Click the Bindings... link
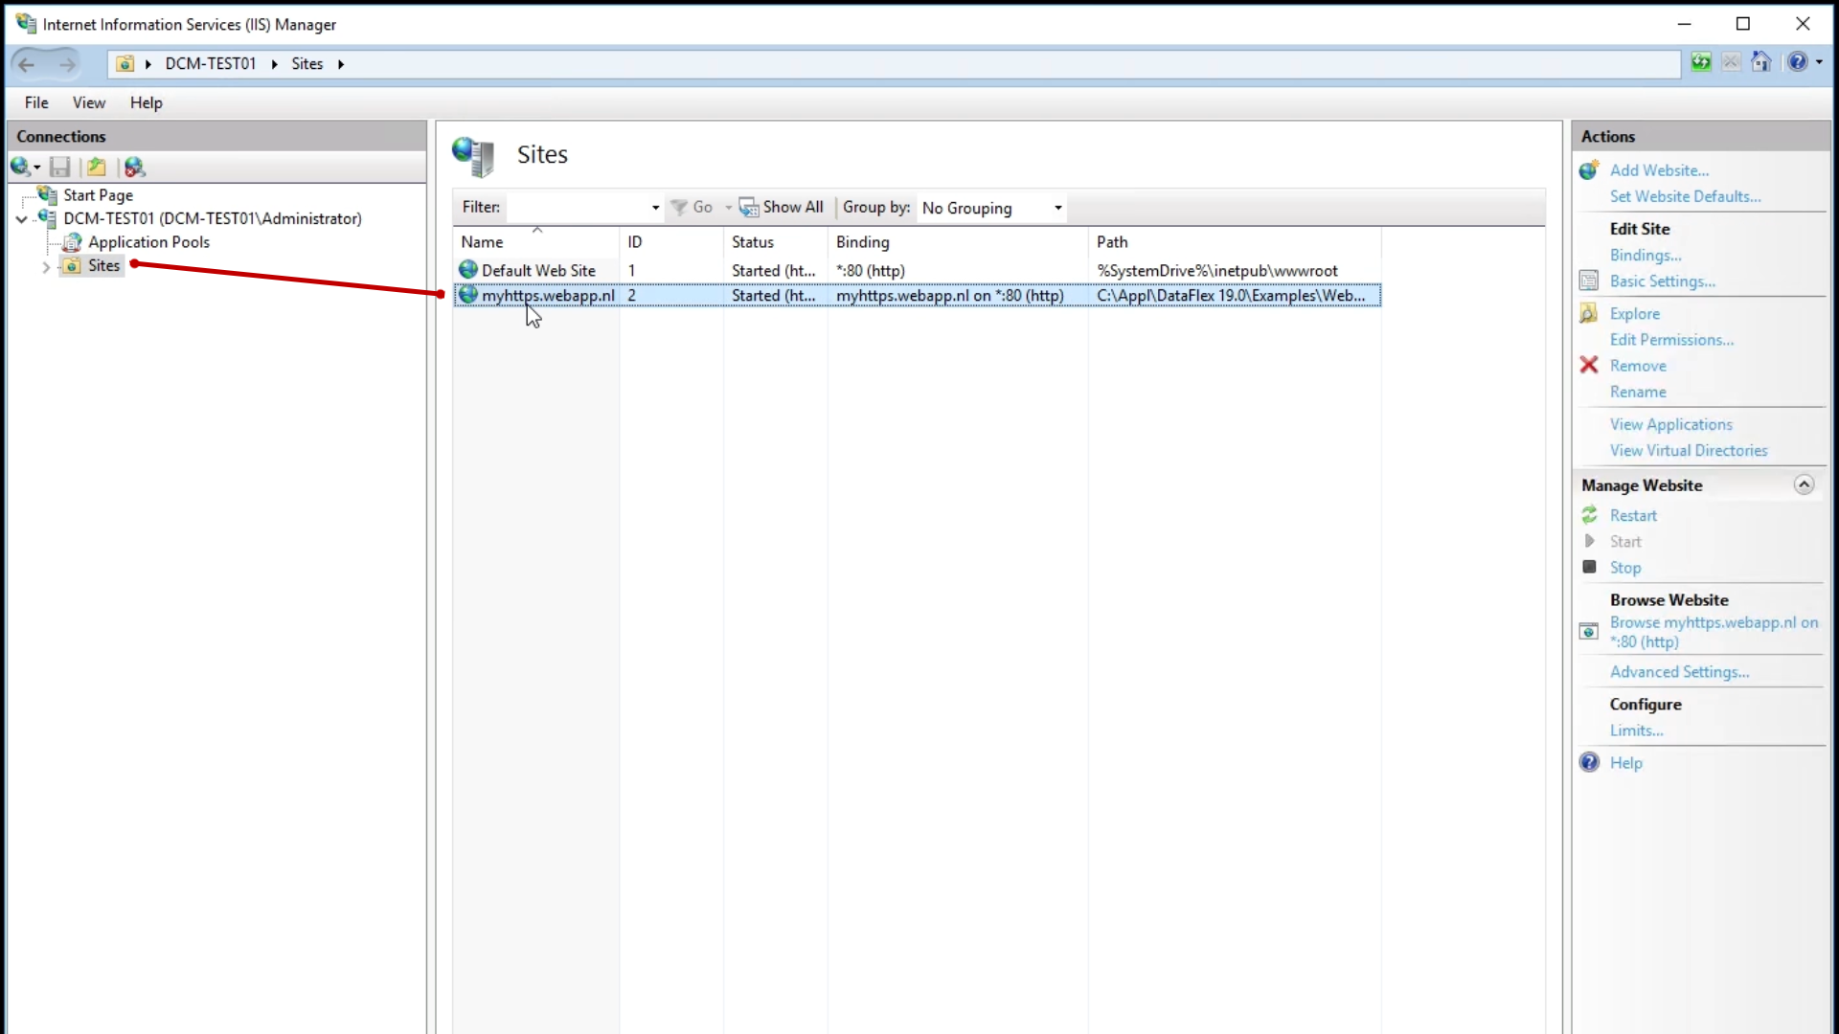1839x1034 pixels. click(x=1645, y=256)
